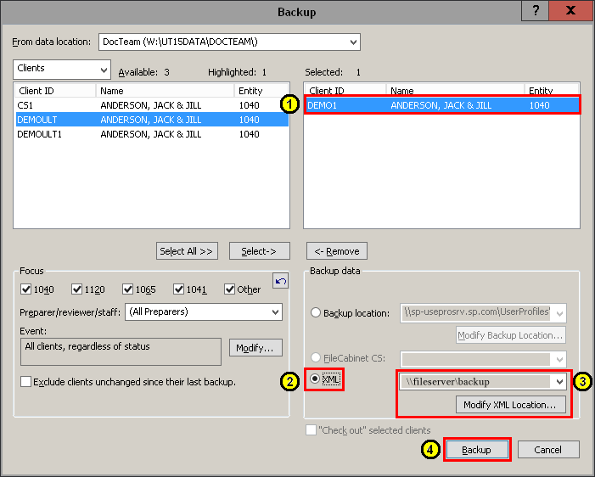Click the blue undo arrow icon in Focus
Viewport: 595px width, 477px height.
pyautogui.click(x=280, y=281)
